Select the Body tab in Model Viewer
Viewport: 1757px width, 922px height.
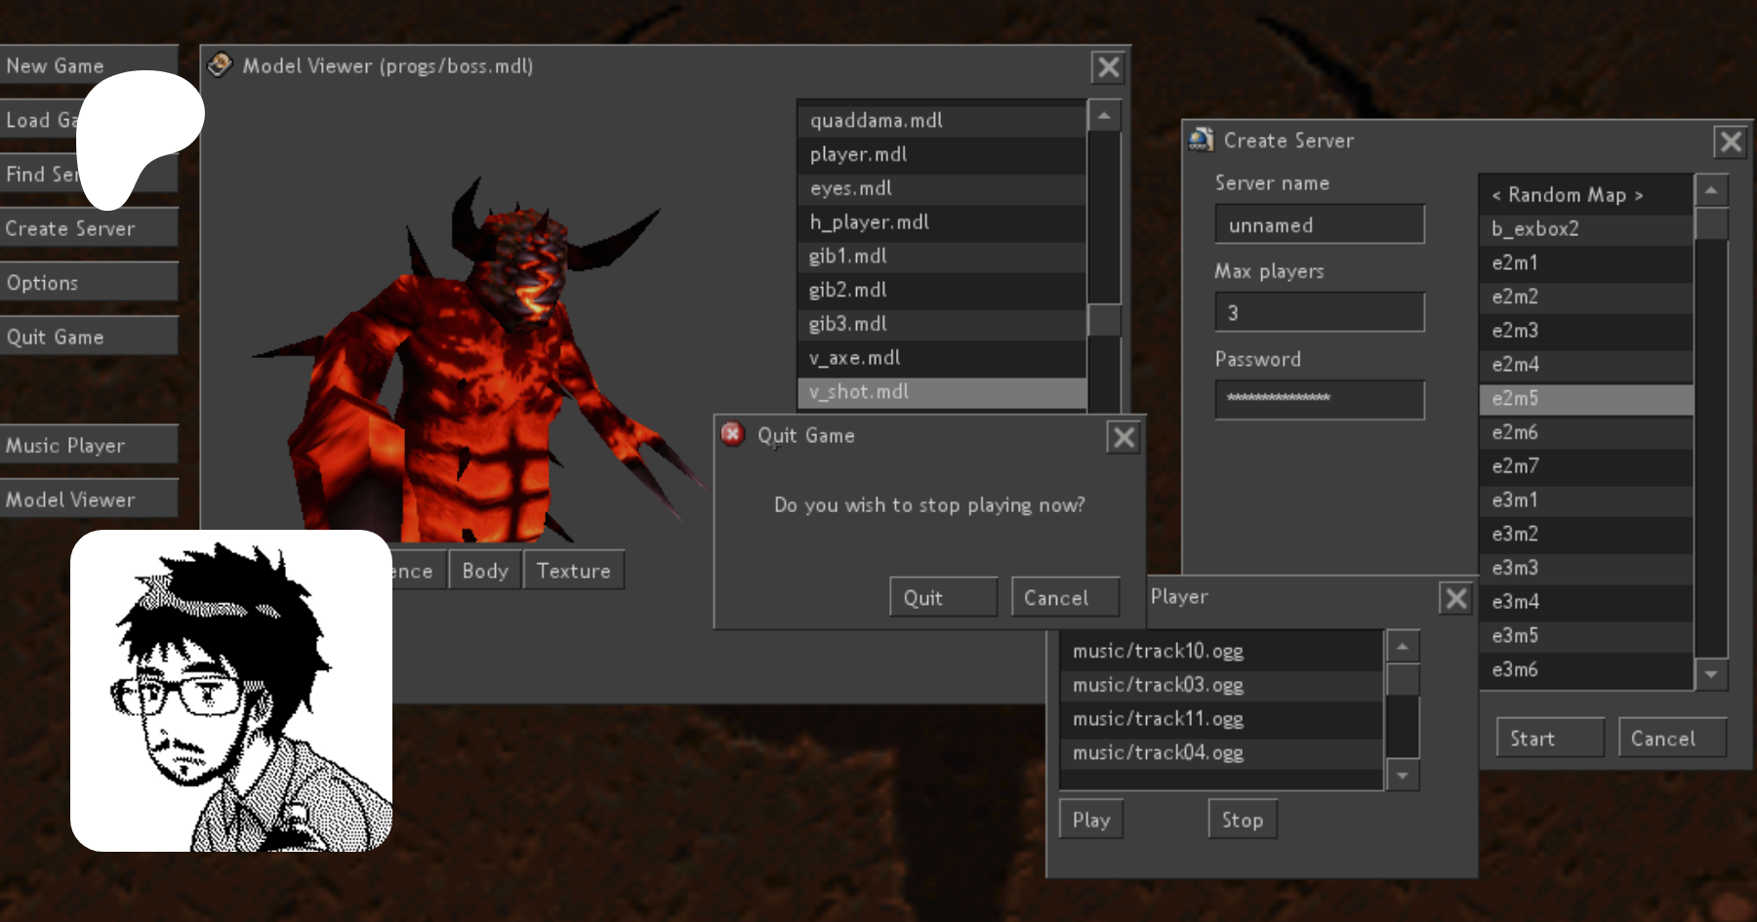[485, 571]
